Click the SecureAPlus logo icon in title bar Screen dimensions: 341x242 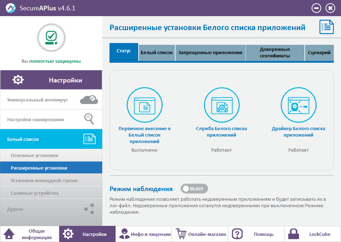point(10,8)
